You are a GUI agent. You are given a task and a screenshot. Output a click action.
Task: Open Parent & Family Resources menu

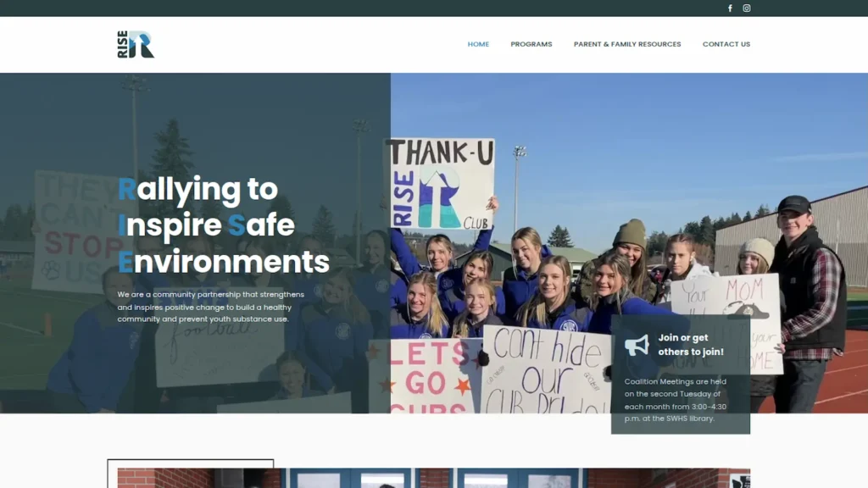(626, 44)
